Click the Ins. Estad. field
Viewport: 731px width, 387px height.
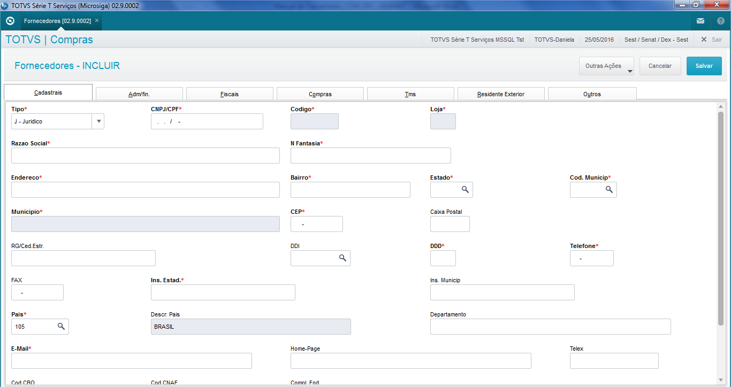223,292
